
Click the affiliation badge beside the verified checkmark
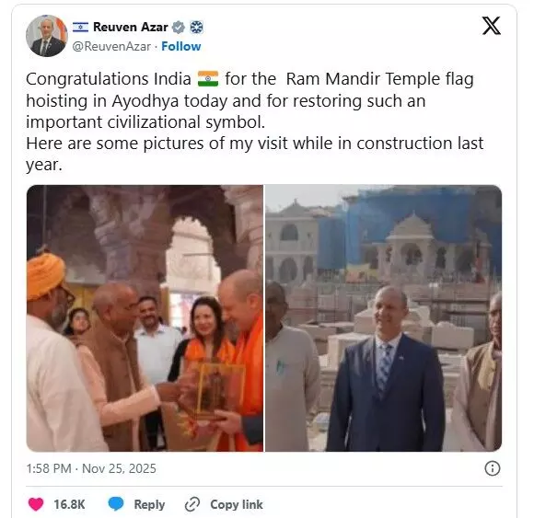pyautogui.click(x=196, y=27)
